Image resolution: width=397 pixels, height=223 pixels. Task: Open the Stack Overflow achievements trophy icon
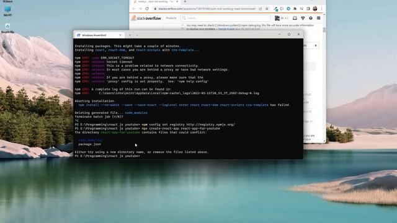(x=303, y=18)
